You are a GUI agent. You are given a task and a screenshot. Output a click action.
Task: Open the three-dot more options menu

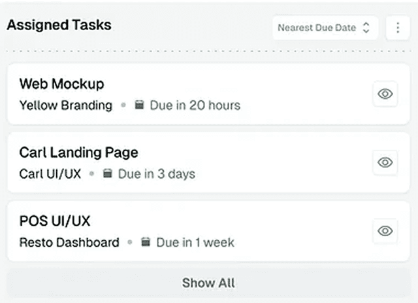coord(398,28)
